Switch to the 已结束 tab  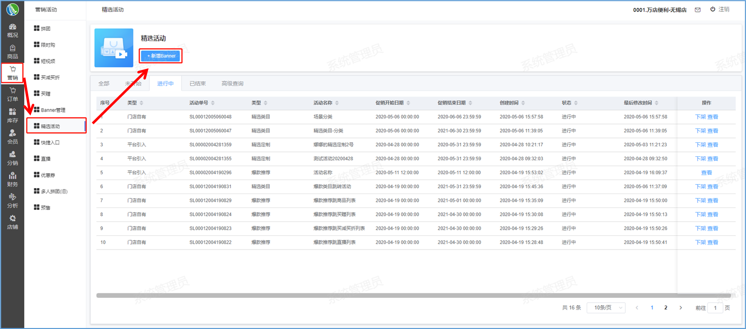(198, 84)
